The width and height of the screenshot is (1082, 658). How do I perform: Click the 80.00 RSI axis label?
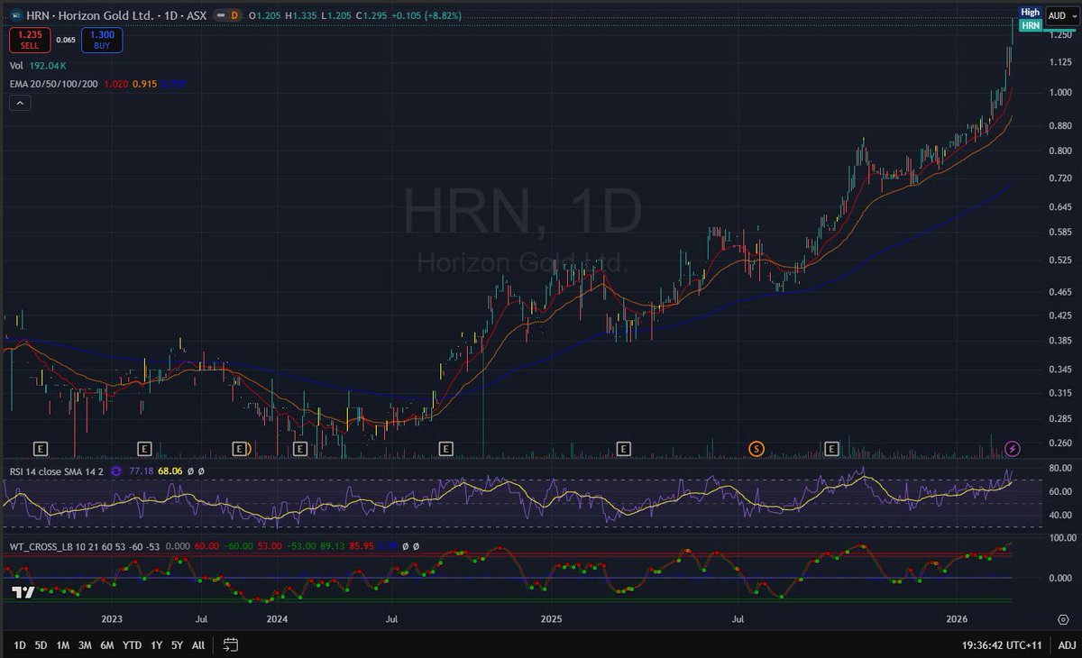[1059, 469]
